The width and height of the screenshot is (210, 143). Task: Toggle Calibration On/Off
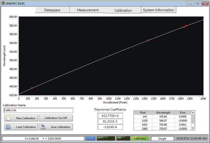(56, 118)
